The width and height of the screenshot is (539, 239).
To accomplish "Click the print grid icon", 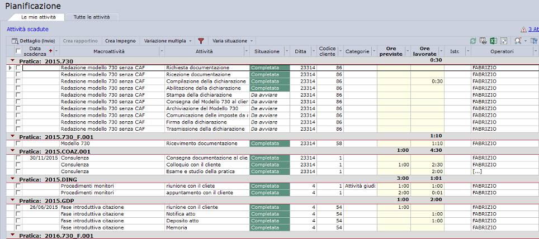I will click(x=483, y=41).
